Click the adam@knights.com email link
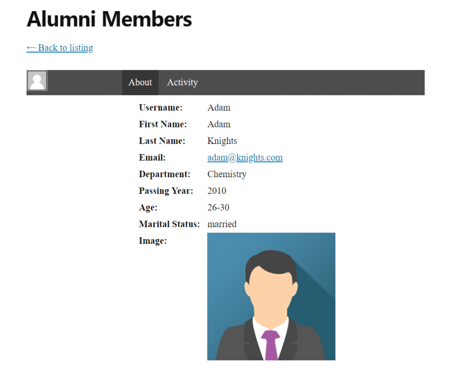This screenshot has width=473, height=377. [x=245, y=158]
